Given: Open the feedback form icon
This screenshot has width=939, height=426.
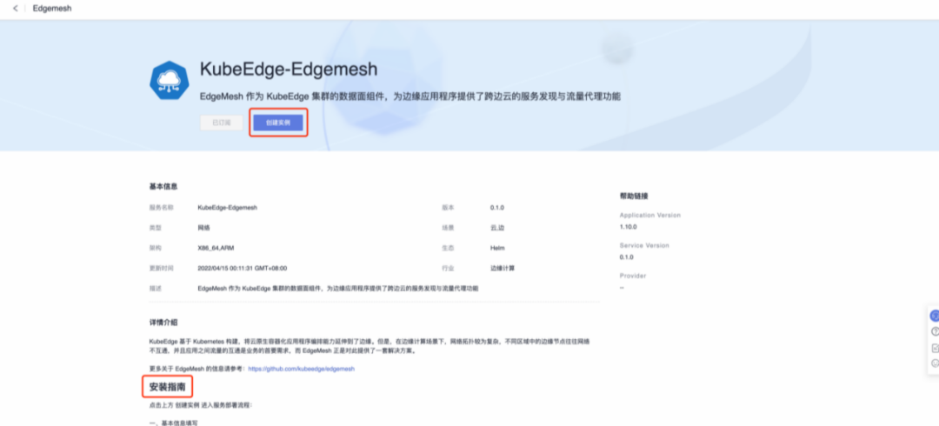Looking at the screenshot, I should click(x=935, y=348).
